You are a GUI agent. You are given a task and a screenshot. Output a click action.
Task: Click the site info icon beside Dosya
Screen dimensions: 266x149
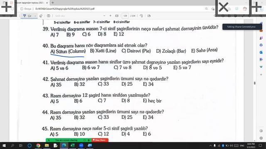[22, 9]
